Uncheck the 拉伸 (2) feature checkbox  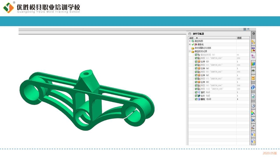[x=196, y=62]
